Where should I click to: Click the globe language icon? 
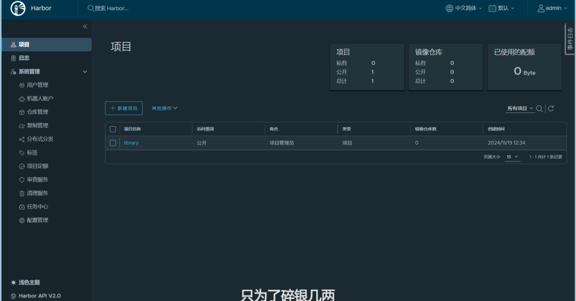click(x=449, y=8)
